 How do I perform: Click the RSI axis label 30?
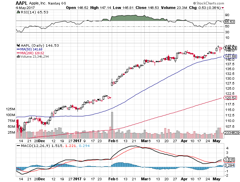click(227, 32)
